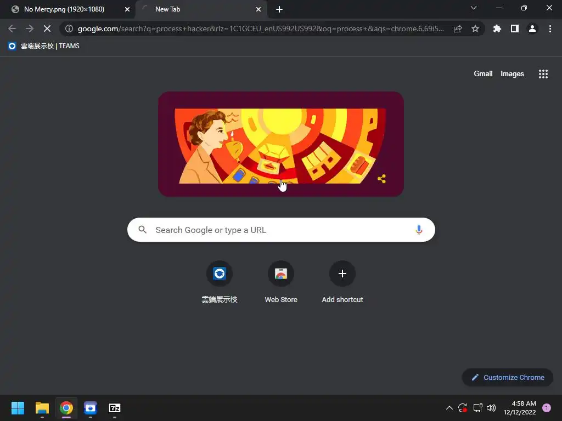Show hidden system tray icons
Viewport: 562px width, 421px height.
pos(449,408)
